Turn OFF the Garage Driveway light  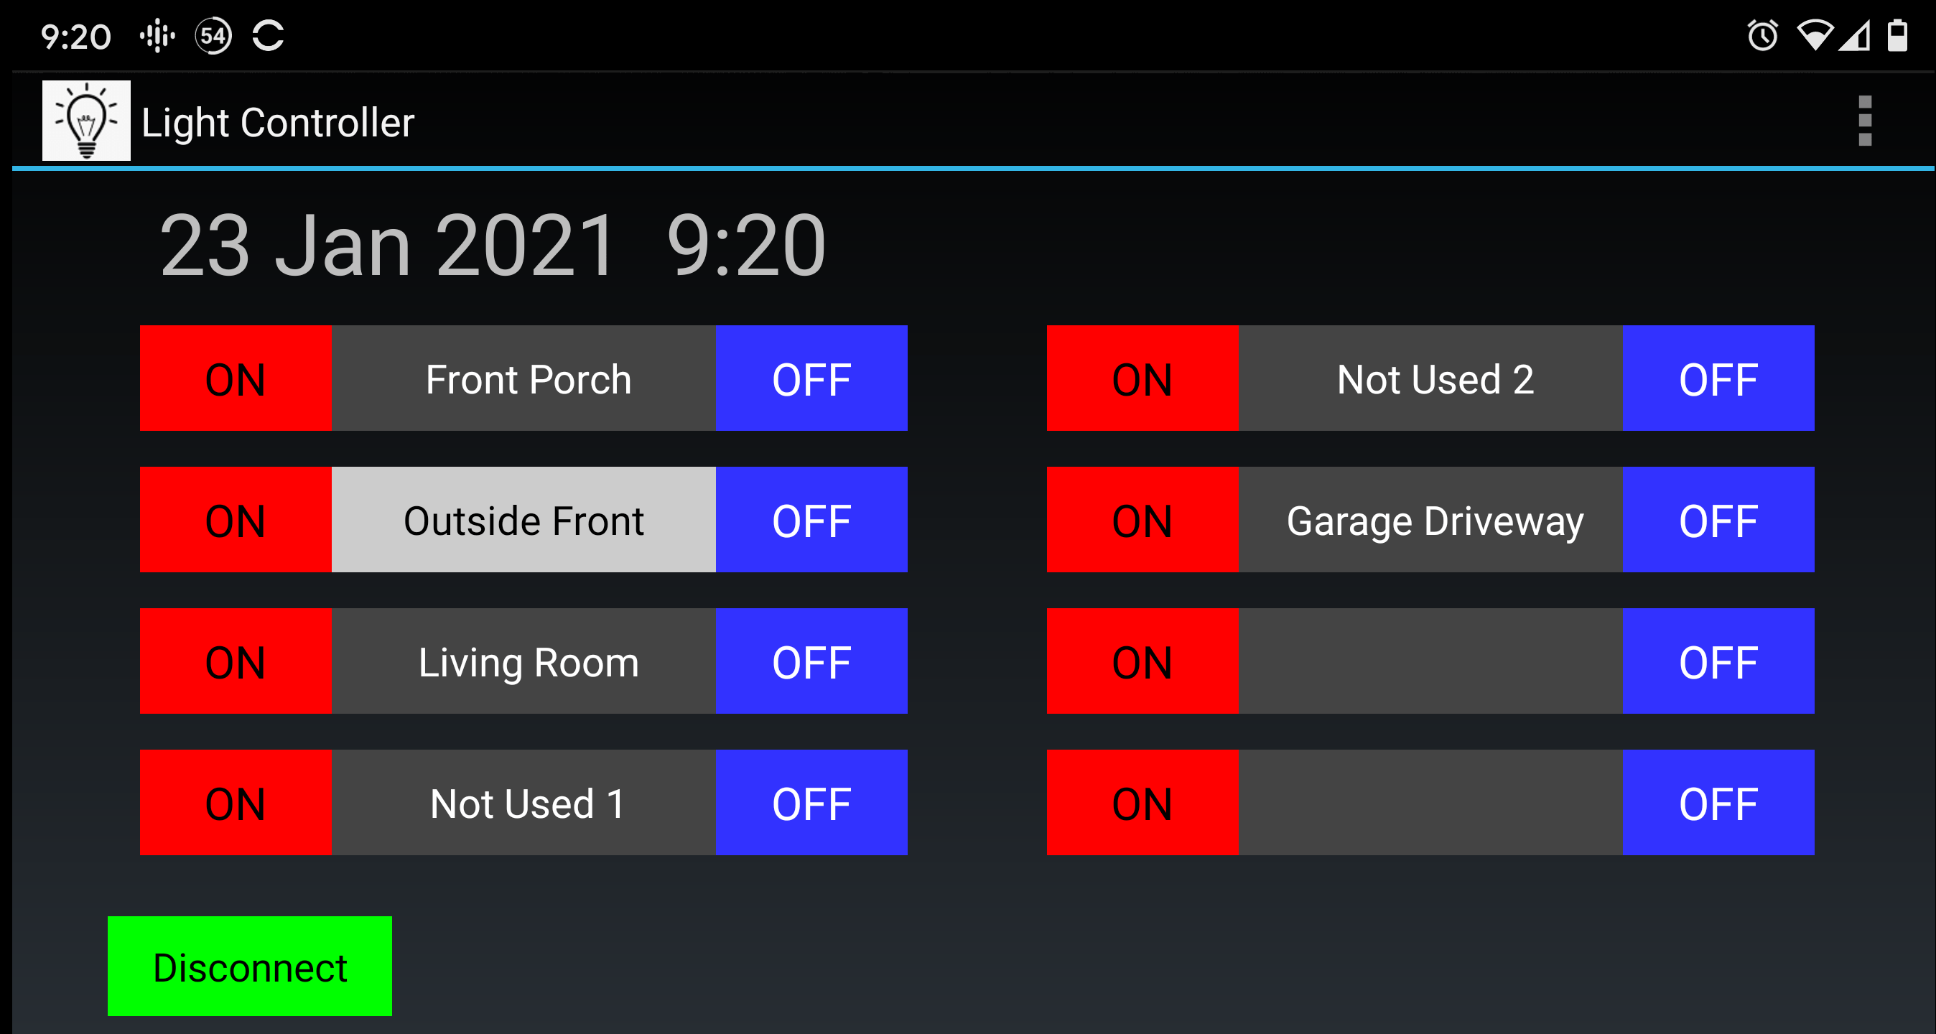click(1719, 519)
